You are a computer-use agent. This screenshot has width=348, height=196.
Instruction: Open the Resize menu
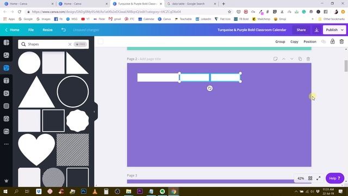(47, 30)
